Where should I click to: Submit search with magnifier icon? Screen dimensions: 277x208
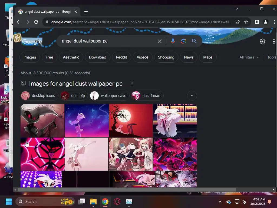click(194, 41)
